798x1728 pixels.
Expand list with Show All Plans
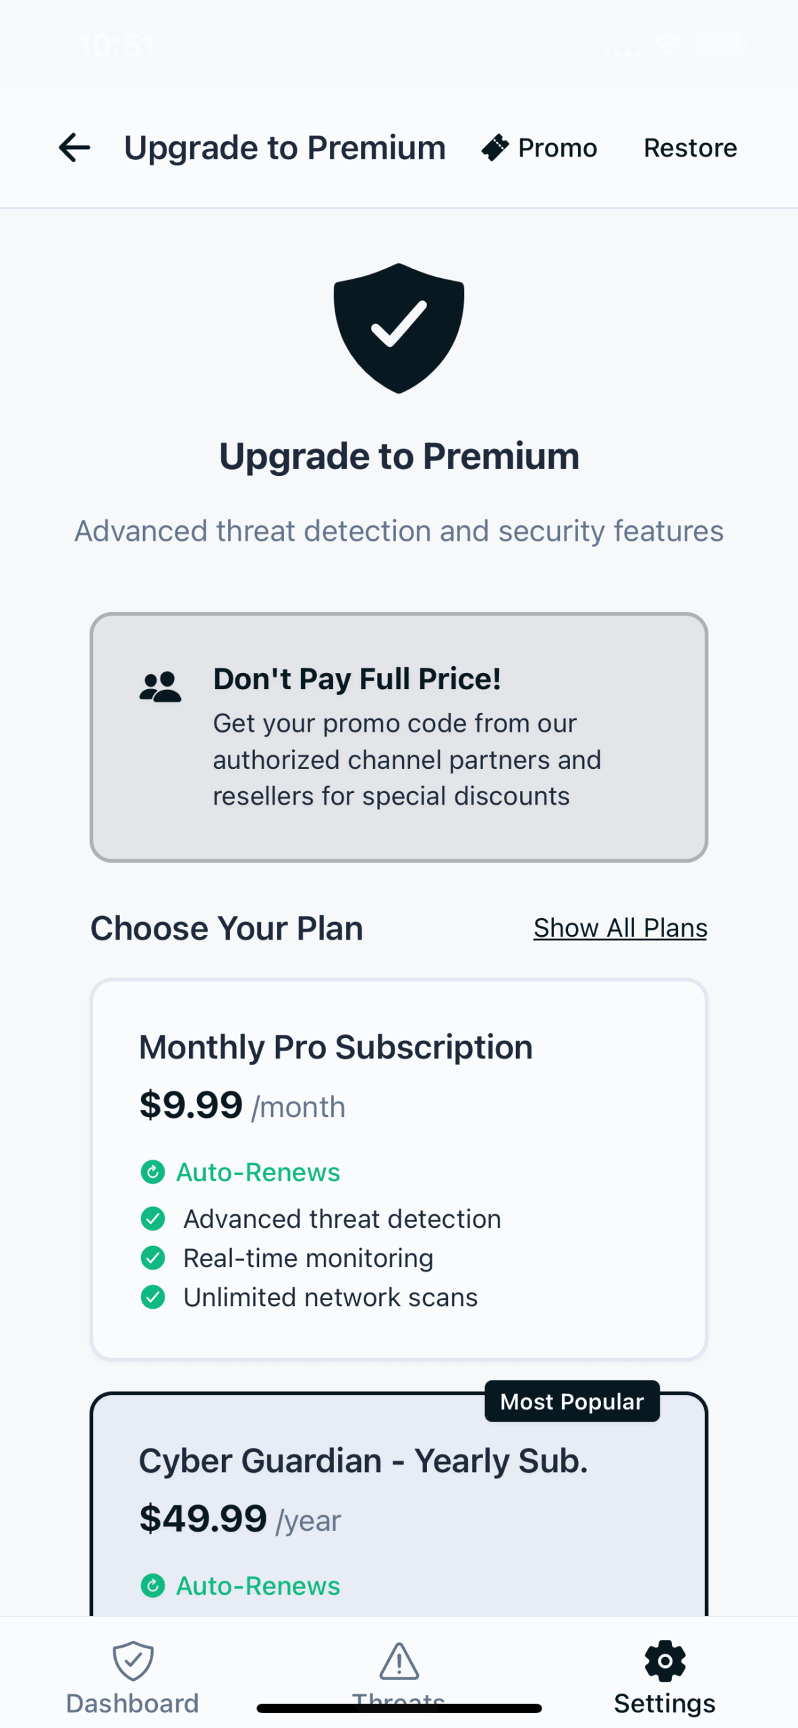[x=620, y=928]
